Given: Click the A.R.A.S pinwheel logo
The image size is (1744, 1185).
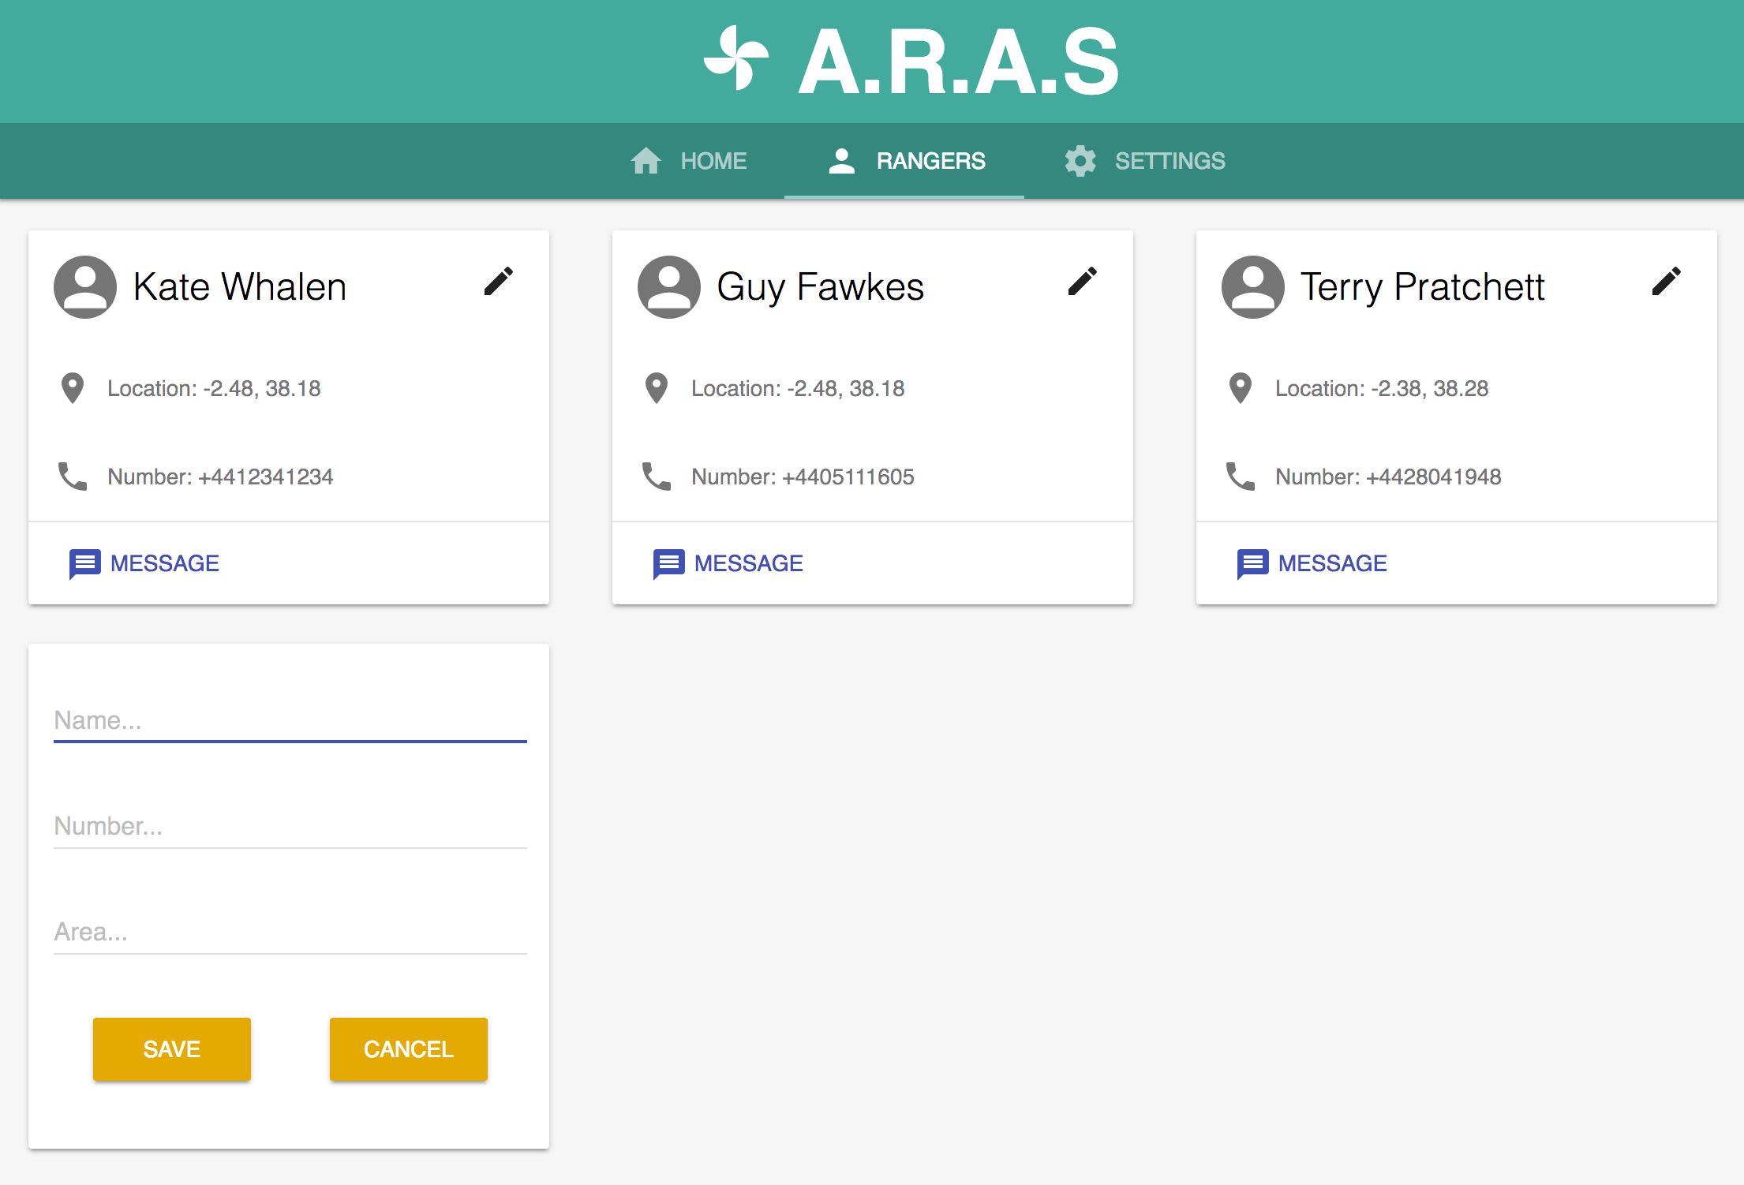Looking at the screenshot, I should tap(736, 59).
